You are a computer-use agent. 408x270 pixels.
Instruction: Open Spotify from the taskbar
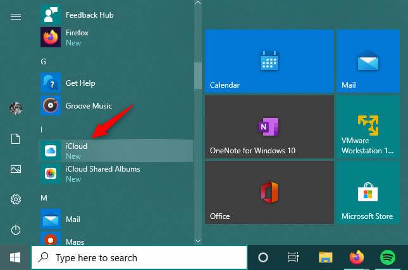tap(387, 257)
